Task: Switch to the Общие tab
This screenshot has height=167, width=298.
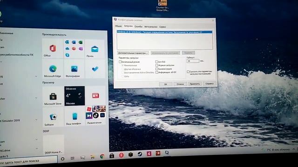Action: (118, 26)
